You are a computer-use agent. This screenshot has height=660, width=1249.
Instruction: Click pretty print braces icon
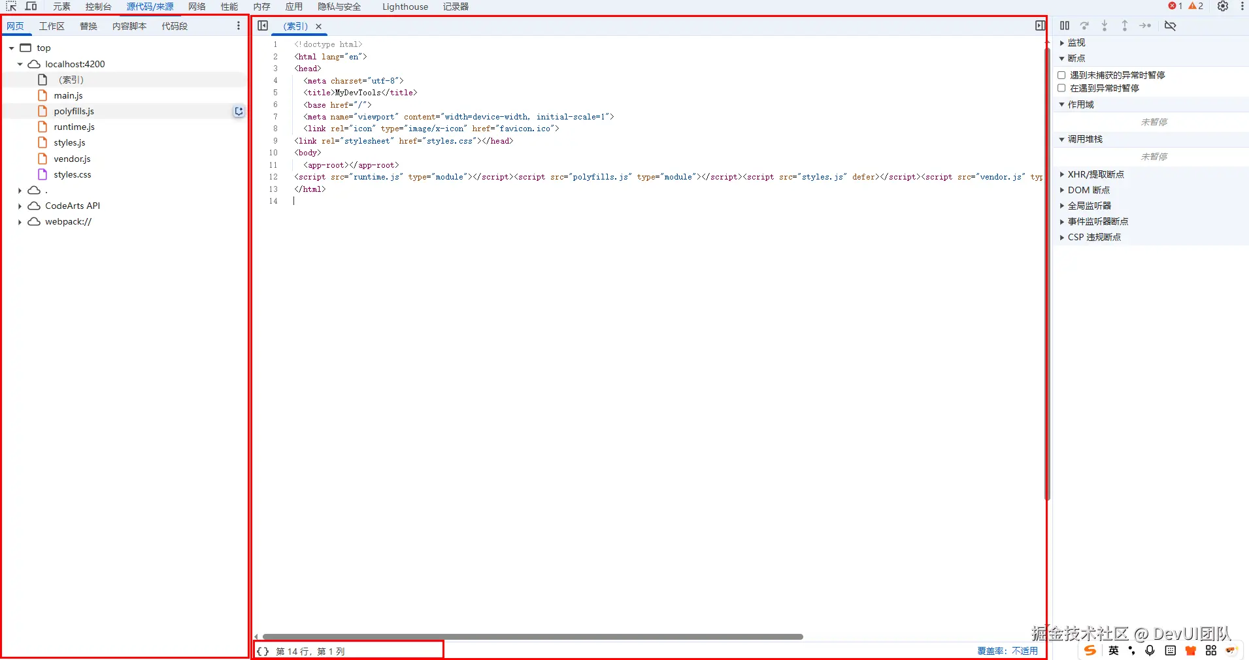click(263, 652)
